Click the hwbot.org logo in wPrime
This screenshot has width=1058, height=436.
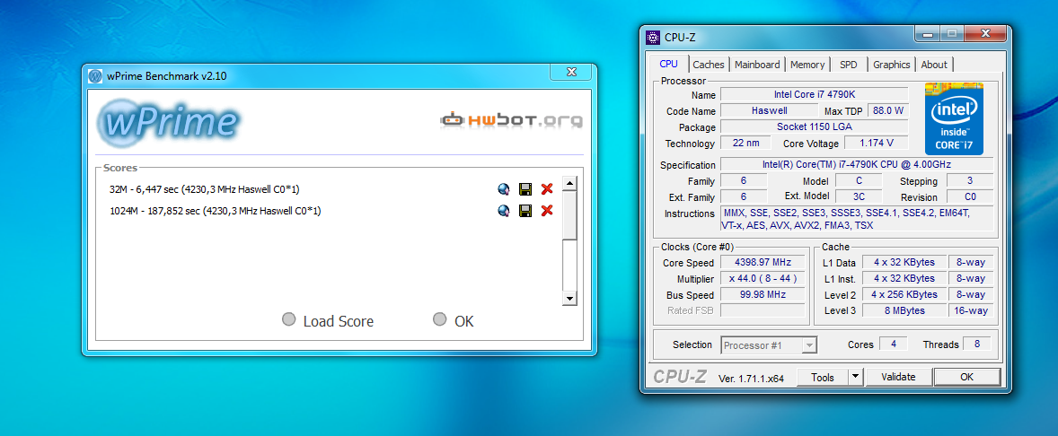[511, 120]
